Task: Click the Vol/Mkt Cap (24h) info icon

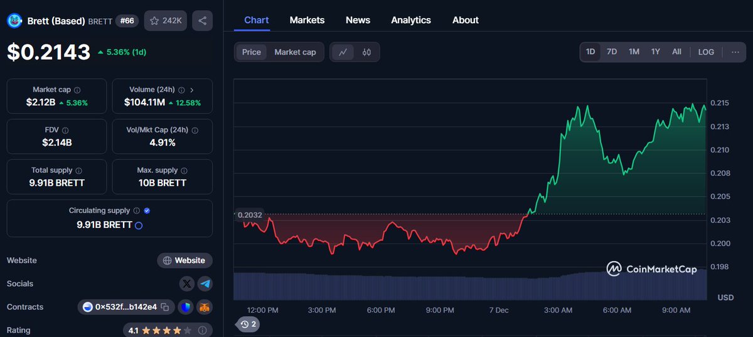Action: [x=195, y=131]
